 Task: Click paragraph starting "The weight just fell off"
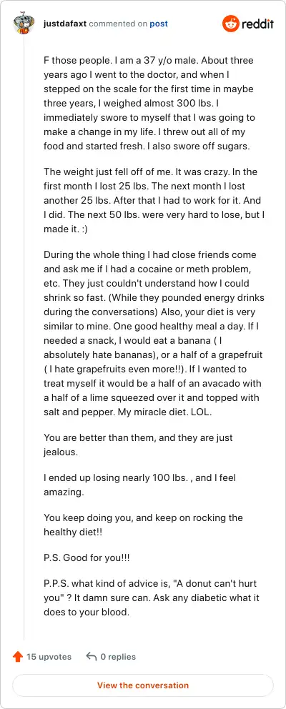click(x=154, y=200)
